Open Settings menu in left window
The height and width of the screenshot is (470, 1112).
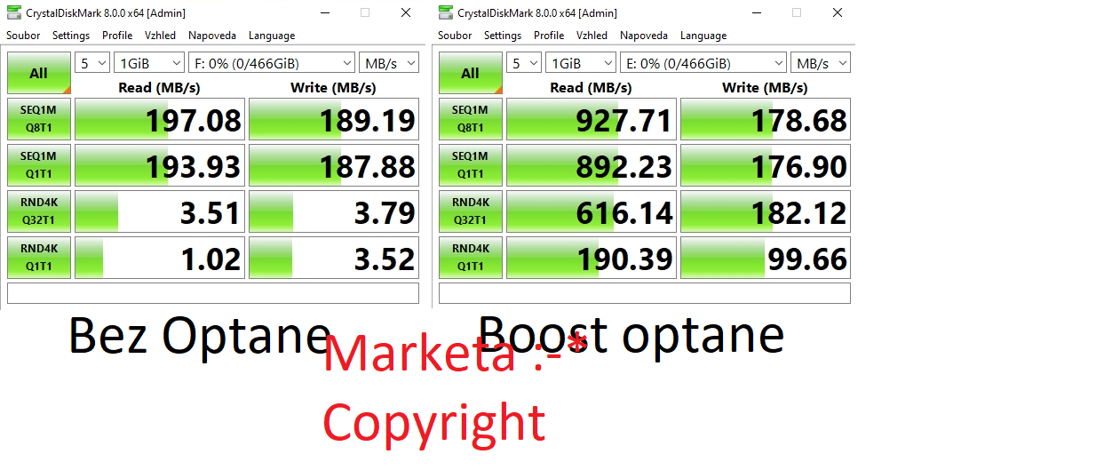(71, 36)
